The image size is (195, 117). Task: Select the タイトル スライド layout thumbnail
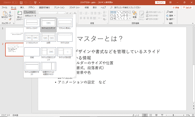pos(32,23)
